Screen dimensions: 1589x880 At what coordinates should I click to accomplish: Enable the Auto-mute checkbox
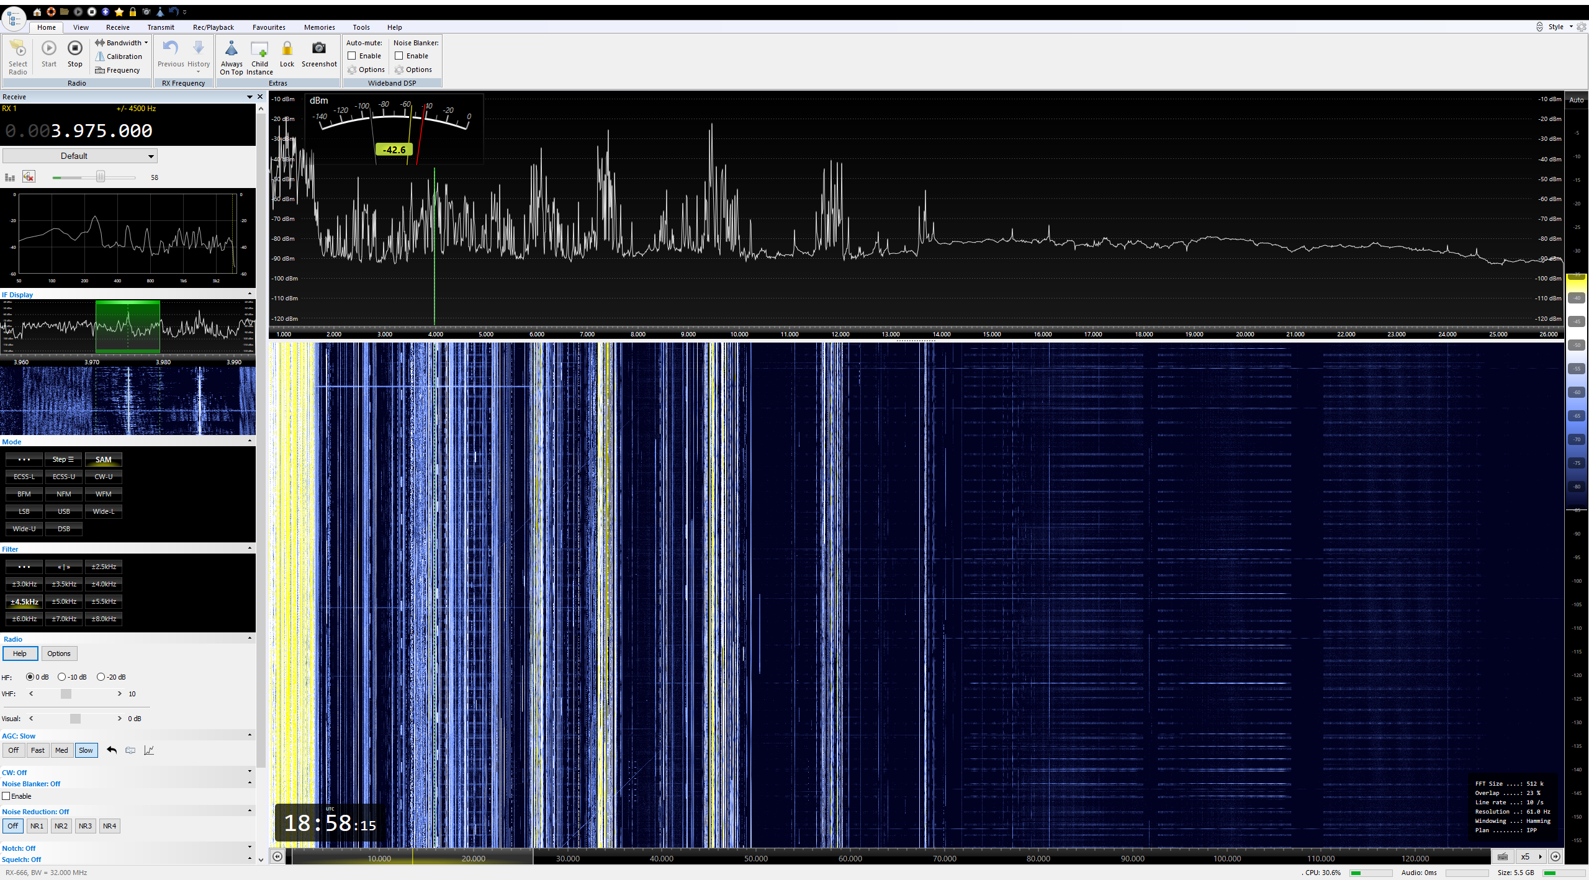coord(352,56)
